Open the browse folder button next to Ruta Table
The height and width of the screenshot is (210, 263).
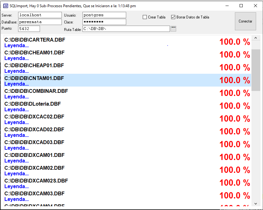pyautogui.click(x=173, y=29)
